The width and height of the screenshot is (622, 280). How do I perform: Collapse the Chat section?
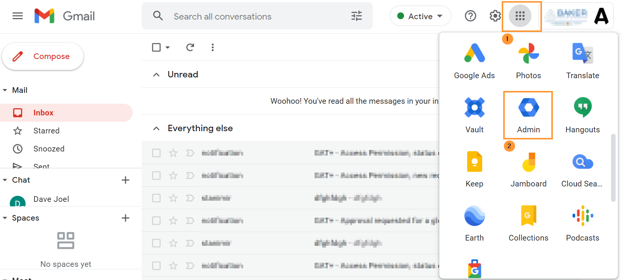coord(5,180)
